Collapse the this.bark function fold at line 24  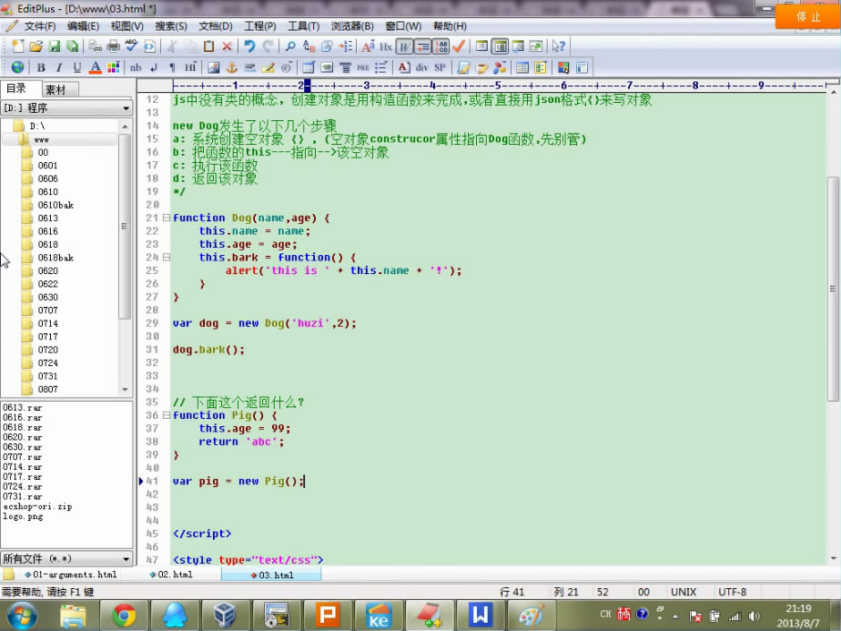[167, 258]
